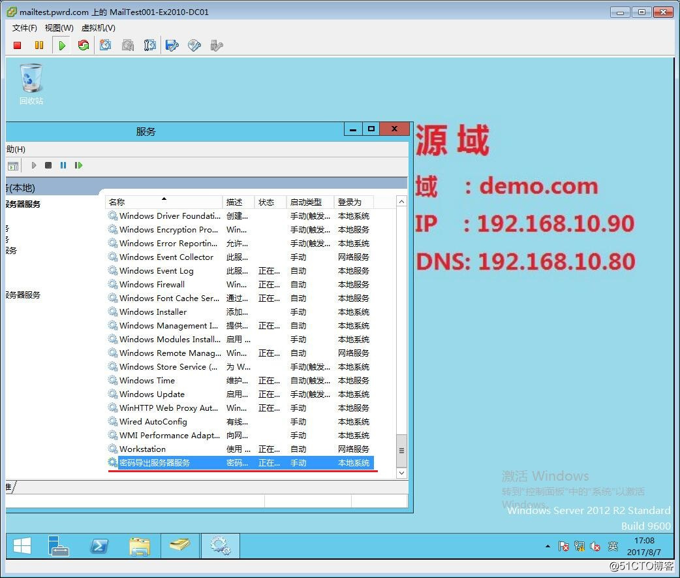Select Workstation service
The width and height of the screenshot is (680, 578).
pyautogui.click(x=240, y=449)
